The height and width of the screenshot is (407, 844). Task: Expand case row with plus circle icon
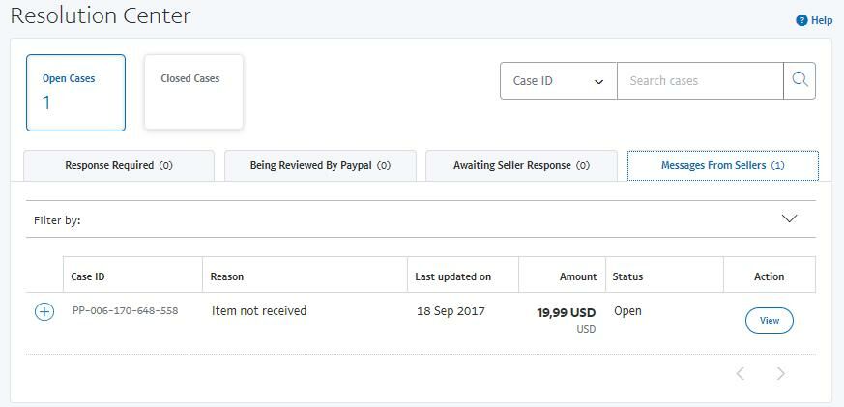point(44,311)
